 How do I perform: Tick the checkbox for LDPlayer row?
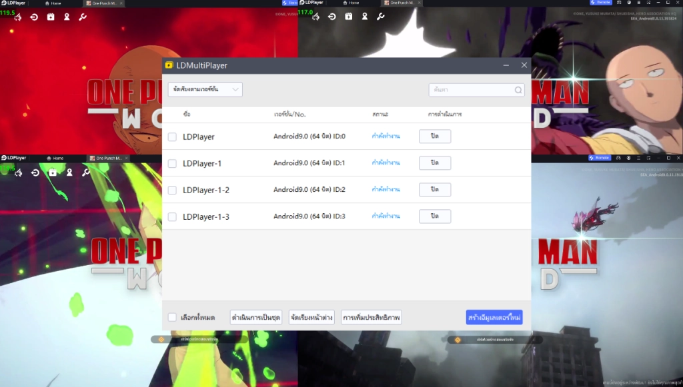172,137
